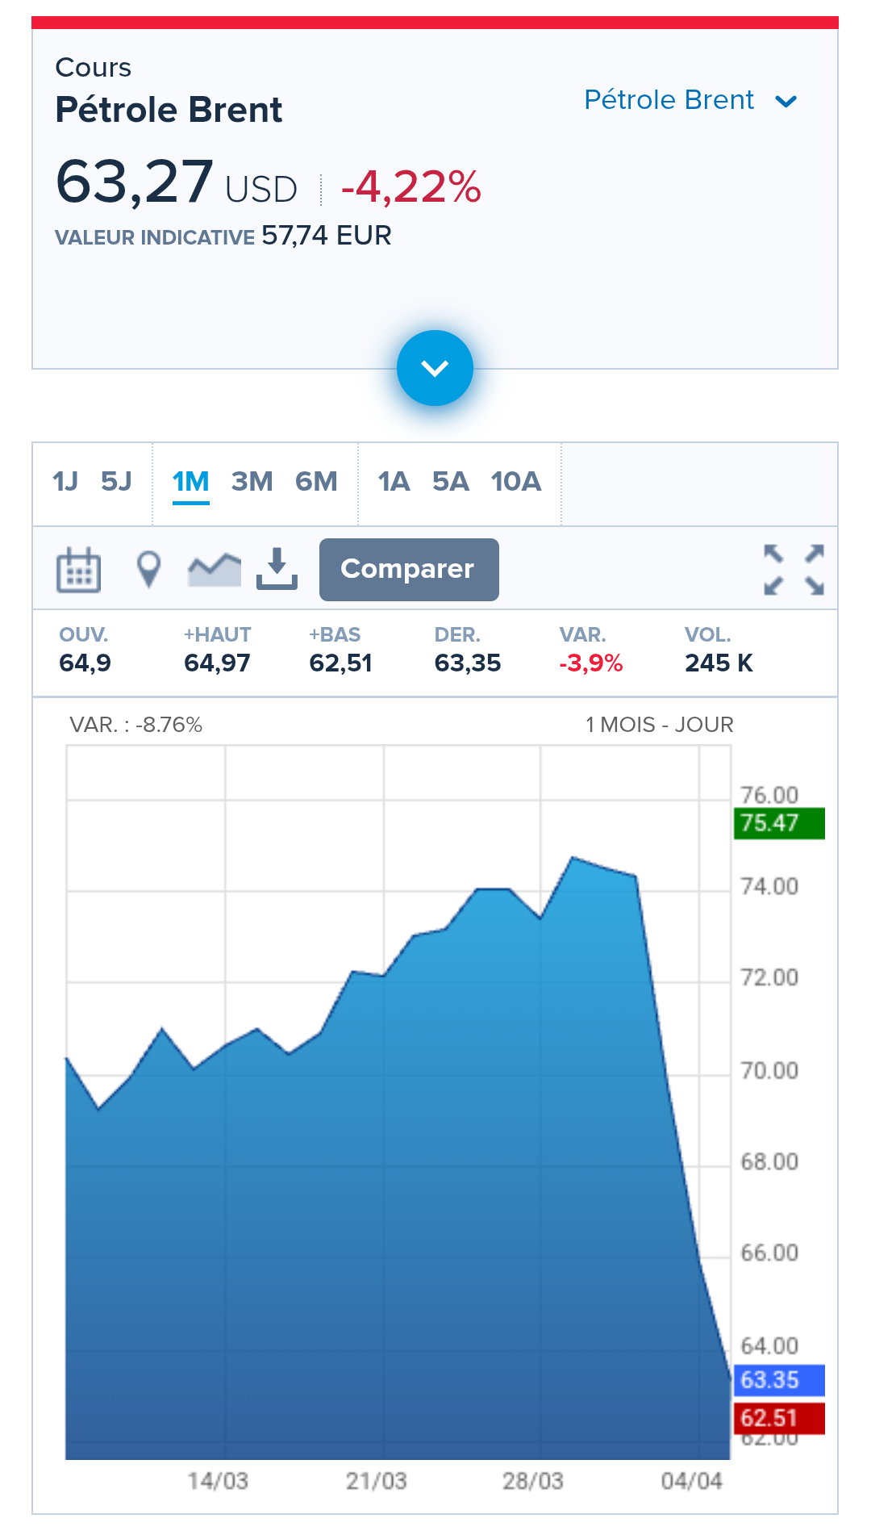Change chart type with area chart icon
This screenshot has width=871, height=1531.
coord(215,570)
